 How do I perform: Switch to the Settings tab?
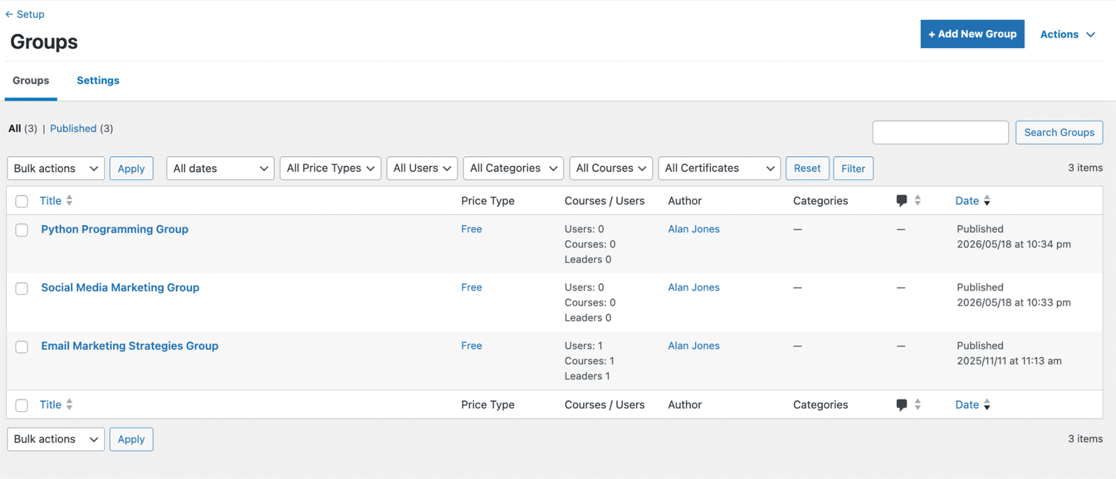click(98, 81)
